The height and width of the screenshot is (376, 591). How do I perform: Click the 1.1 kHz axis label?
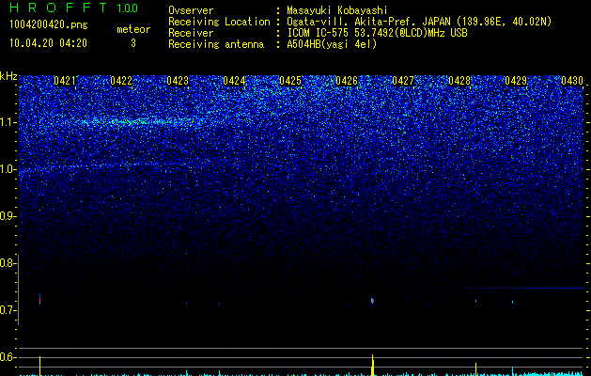[x=8, y=122]
